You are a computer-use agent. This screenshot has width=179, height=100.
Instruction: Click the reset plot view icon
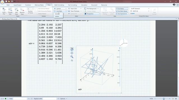click(x=72, y=61)
